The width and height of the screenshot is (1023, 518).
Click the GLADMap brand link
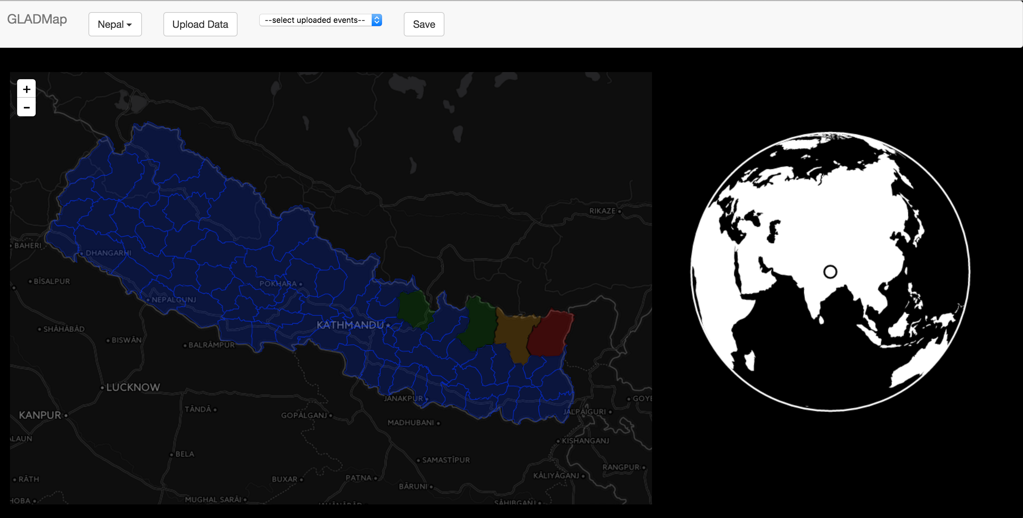[37, 19]
